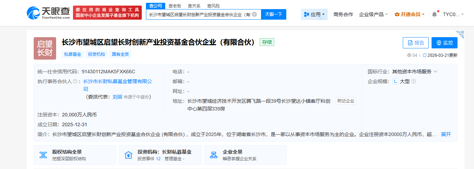Click the 监控 monitor button

[x=444, y=43]
